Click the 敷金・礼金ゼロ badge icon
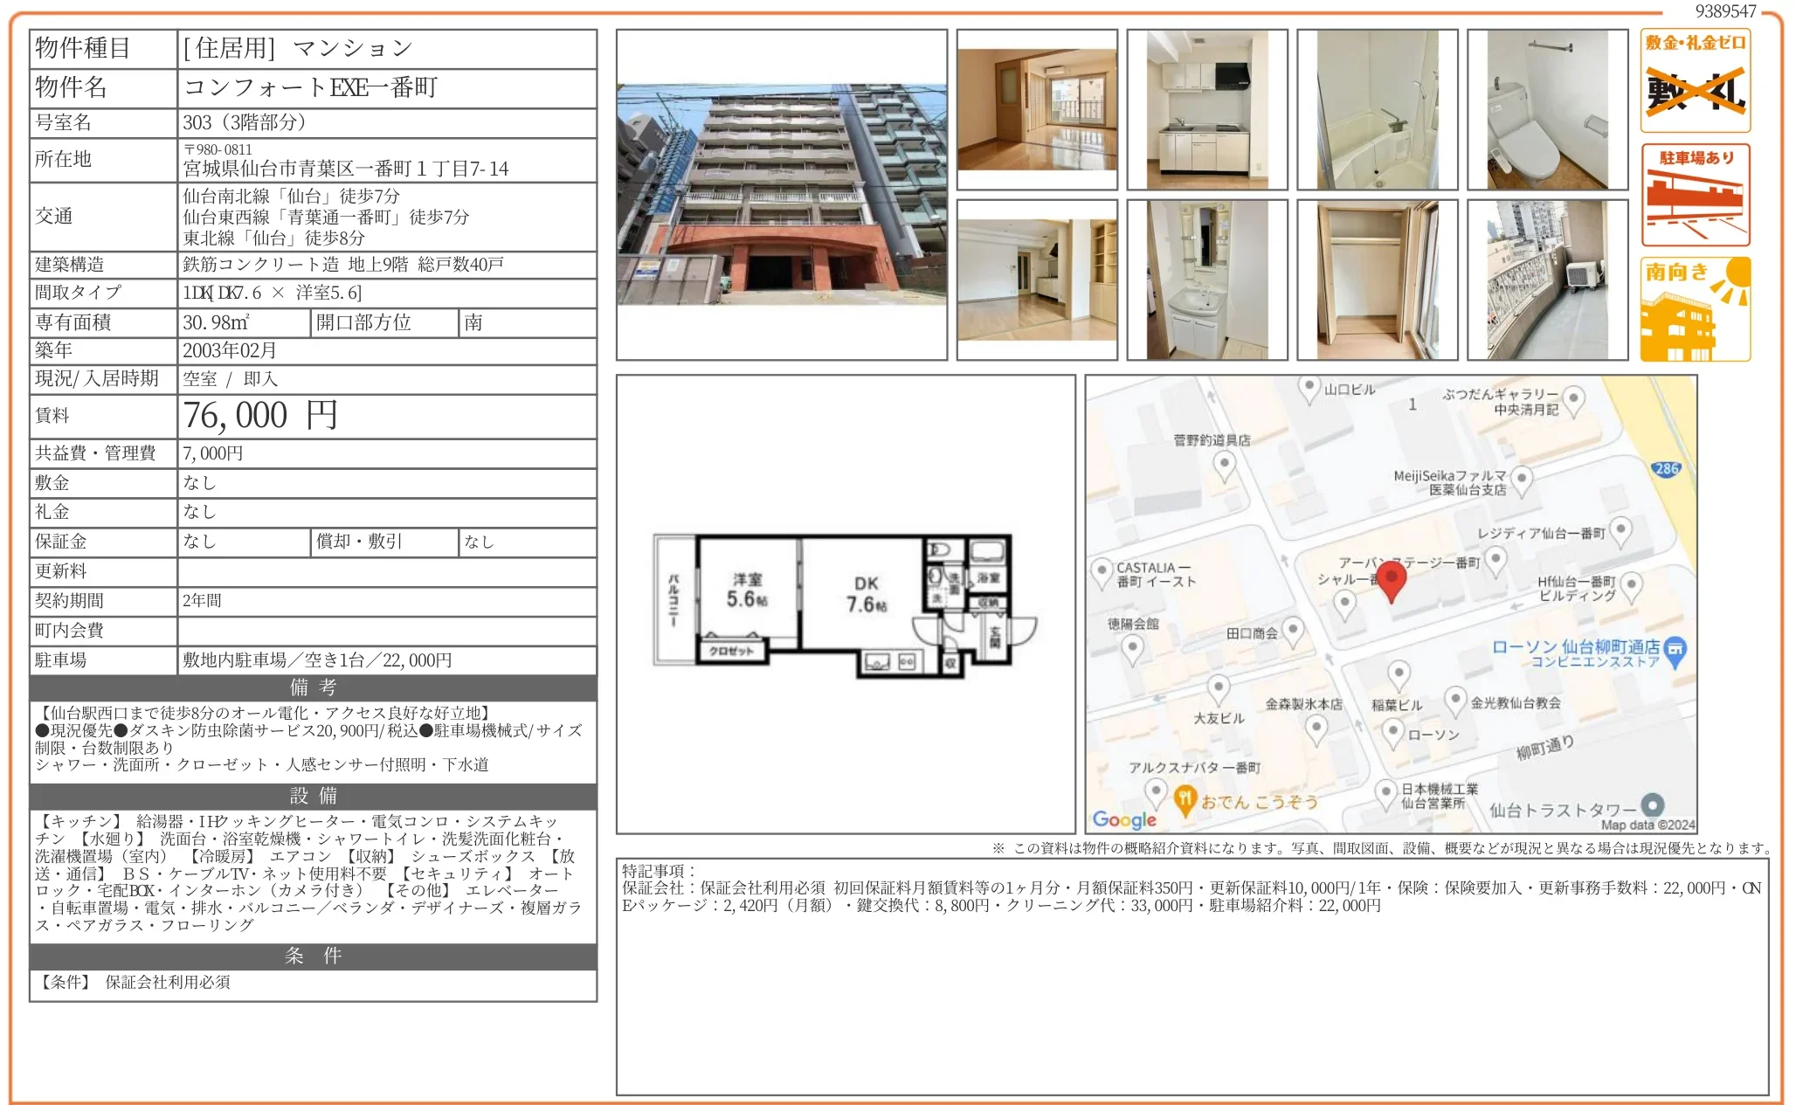The width and height of the screenshot is (1796, 1105). tap(1695, 80)
